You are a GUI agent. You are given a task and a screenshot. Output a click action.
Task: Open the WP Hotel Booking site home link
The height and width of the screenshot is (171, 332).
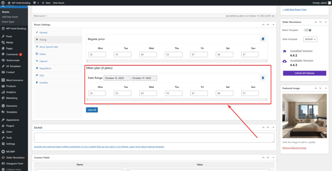coord(19,3)
